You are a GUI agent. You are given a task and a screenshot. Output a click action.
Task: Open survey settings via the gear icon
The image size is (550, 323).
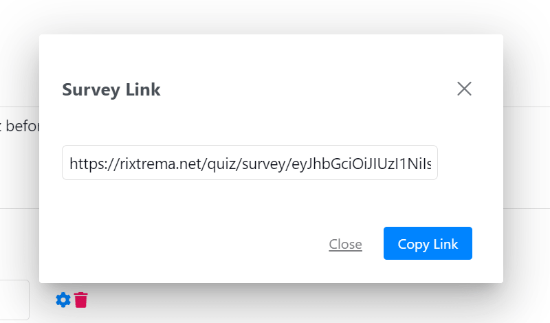coord(63,300)
